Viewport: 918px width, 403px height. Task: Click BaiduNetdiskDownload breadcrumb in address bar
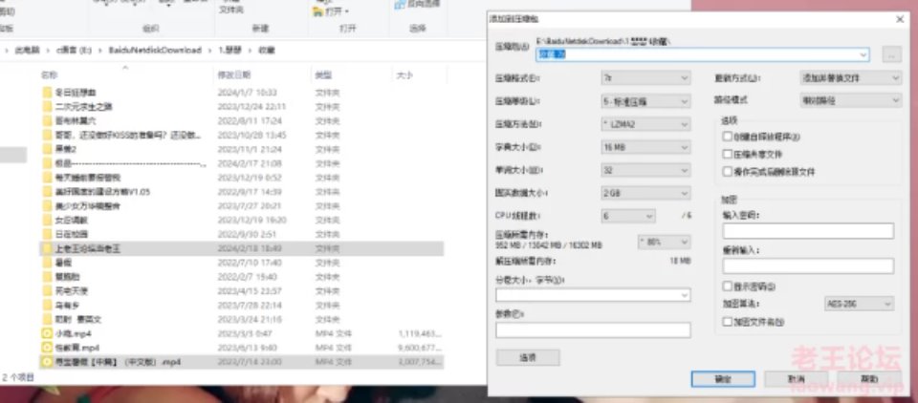155,51
